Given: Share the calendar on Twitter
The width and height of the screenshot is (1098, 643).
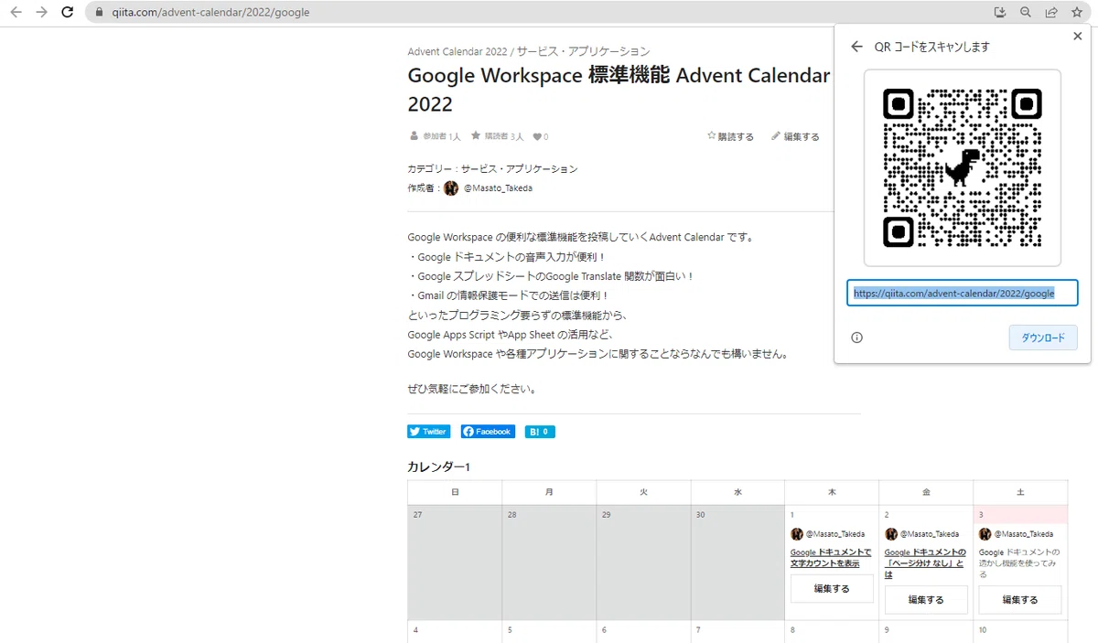Looking at the screenshot, I should 429,432.
